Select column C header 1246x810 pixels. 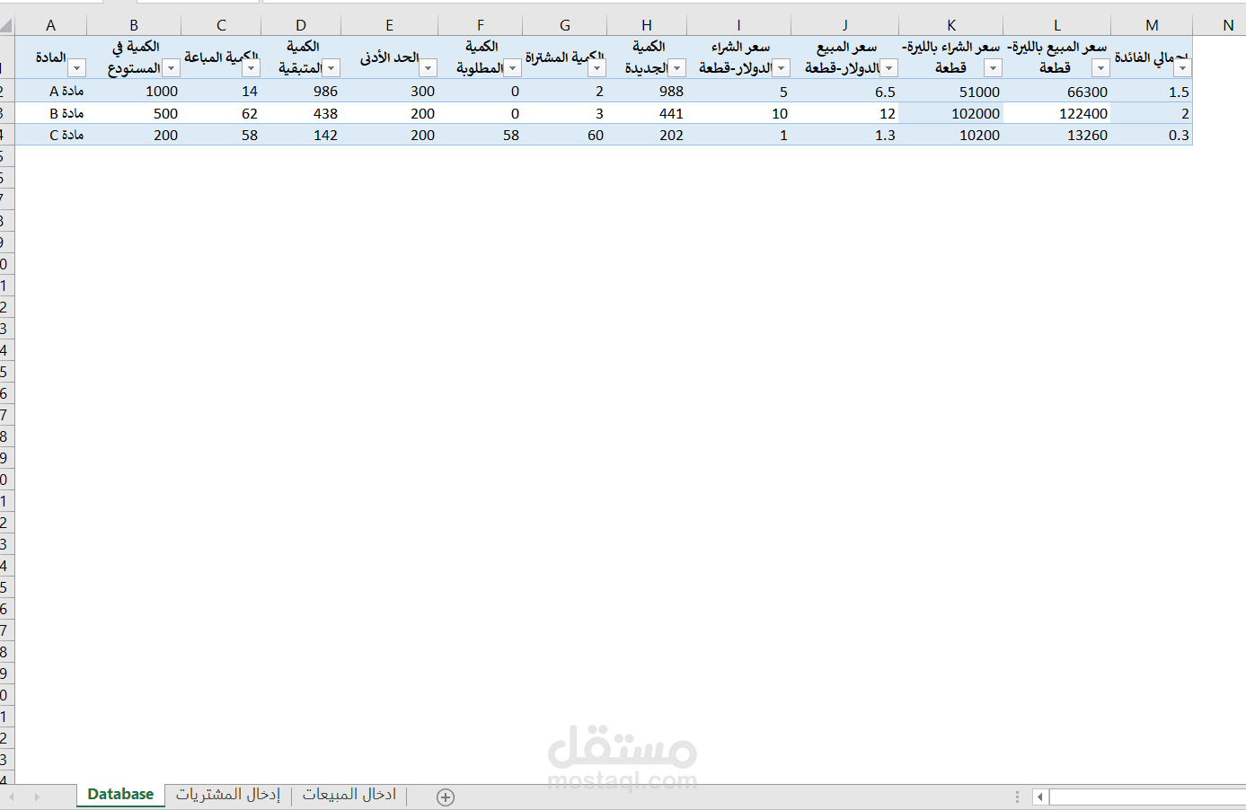(221, 25)
